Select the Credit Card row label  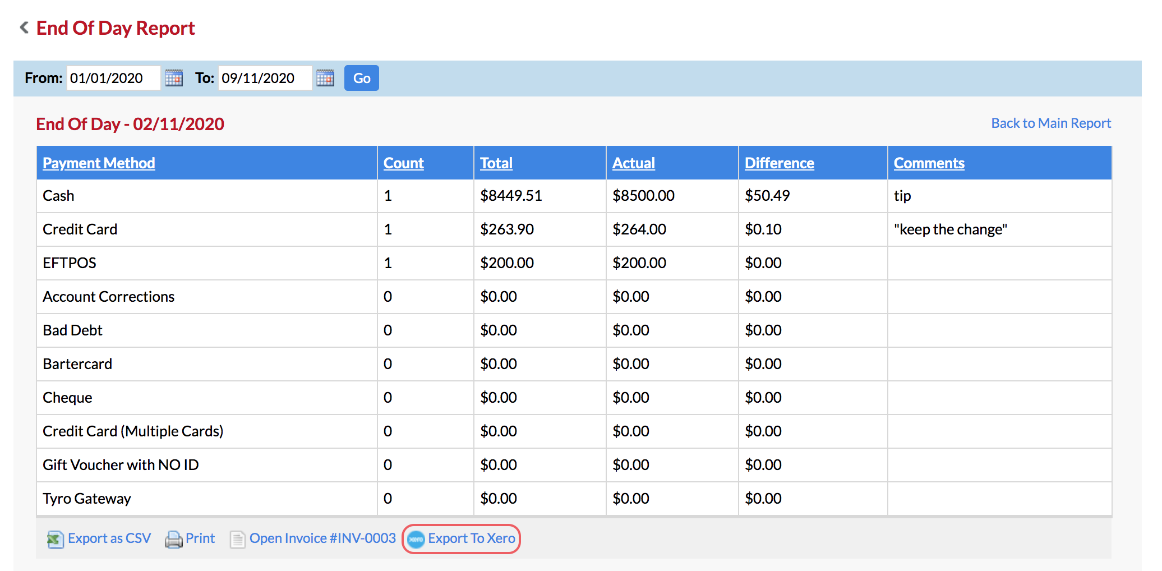[x=80, y=229]
